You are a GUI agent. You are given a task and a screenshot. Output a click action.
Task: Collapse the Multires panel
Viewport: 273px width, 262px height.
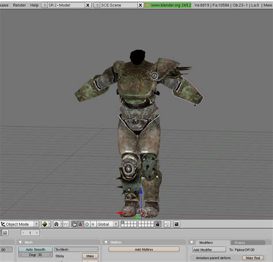point(106,242)
